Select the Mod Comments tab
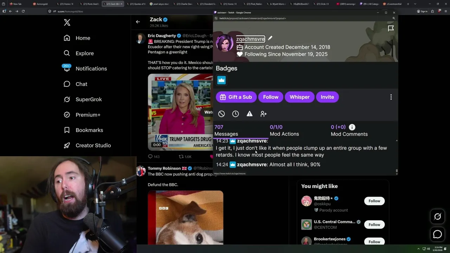The image size is (450, 253). pyautogui.click(x=349, y=130)
